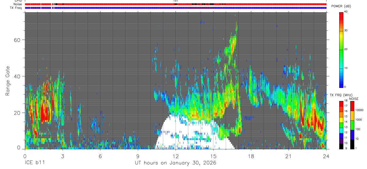Image resolution: width=367 pixels, height=169 pixels.
Task: Click the "60" Range Gate tick label
Action: point(17,40)
